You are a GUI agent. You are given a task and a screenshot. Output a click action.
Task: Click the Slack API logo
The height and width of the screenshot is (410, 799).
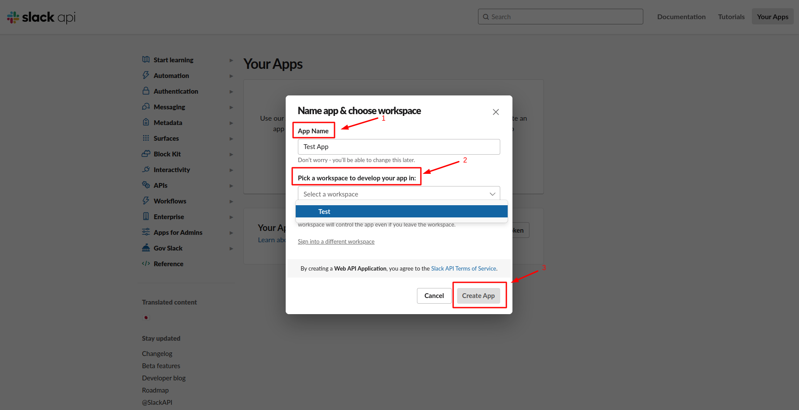point(41,17)
